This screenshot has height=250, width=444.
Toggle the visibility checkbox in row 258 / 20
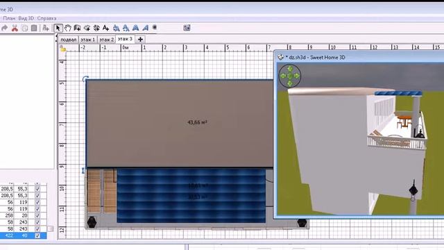(x=37, y=215)
